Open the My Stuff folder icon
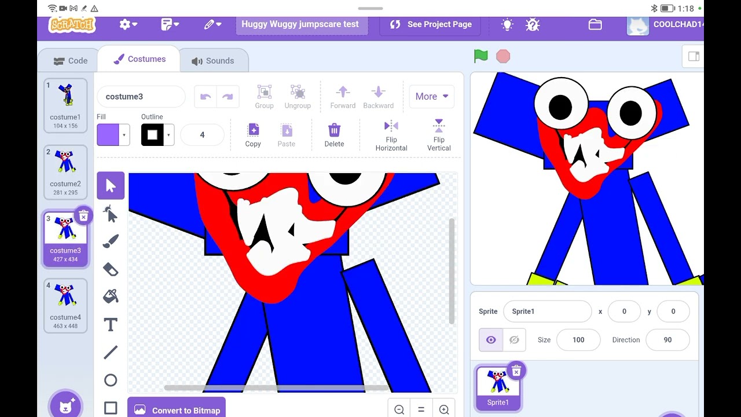The height and width of the screenshot is (417, 741). 595,24
